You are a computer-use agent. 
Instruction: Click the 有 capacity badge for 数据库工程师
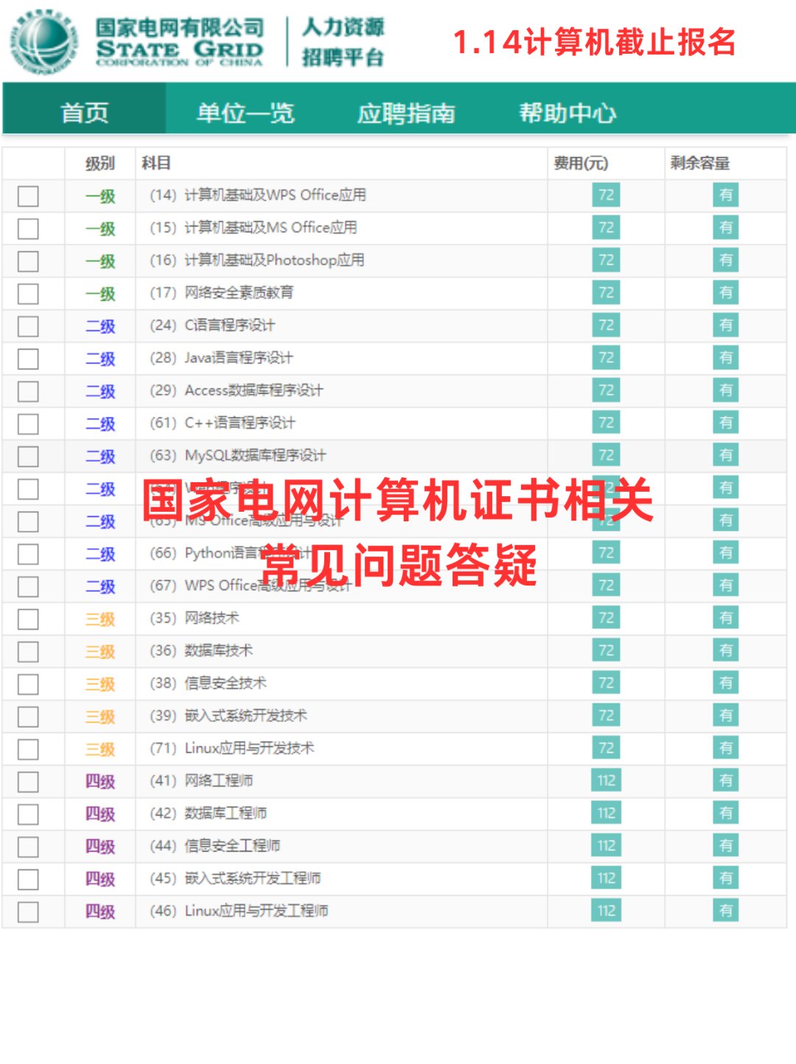[x=726, y=813]
